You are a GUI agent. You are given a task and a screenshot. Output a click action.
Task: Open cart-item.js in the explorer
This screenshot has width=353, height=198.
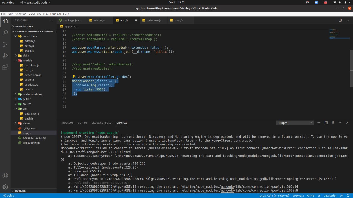(32, 65)
